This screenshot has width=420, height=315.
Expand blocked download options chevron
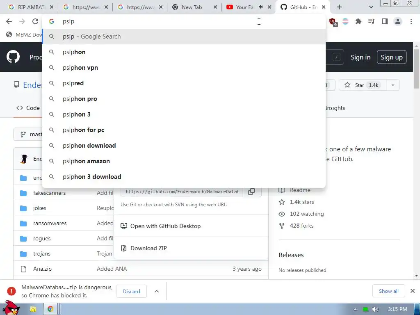pos(157,291)
